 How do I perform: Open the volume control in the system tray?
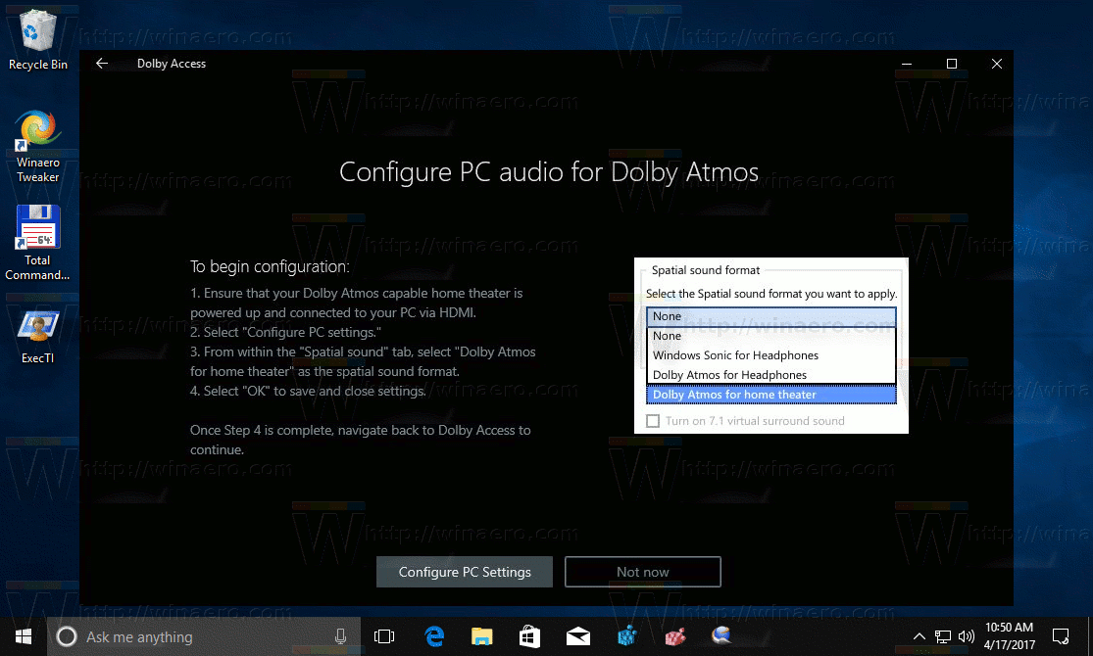(x=966, y=636)
